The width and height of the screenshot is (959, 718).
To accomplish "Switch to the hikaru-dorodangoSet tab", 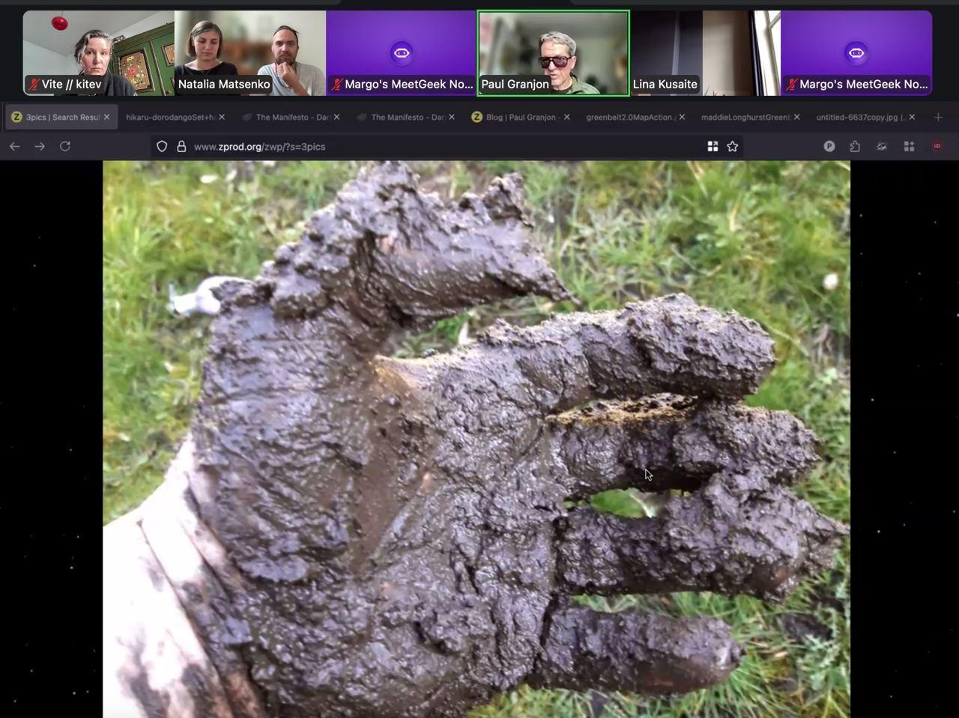I will pos(169,118).
